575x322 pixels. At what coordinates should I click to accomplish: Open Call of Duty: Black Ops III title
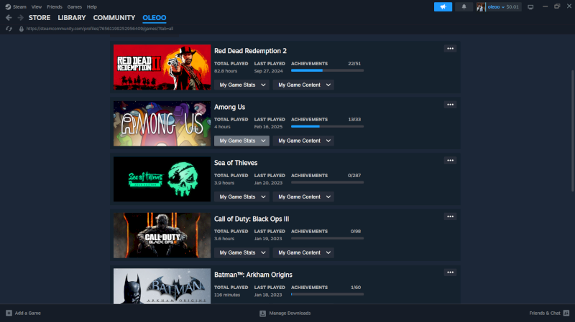[x=252, y=219]
